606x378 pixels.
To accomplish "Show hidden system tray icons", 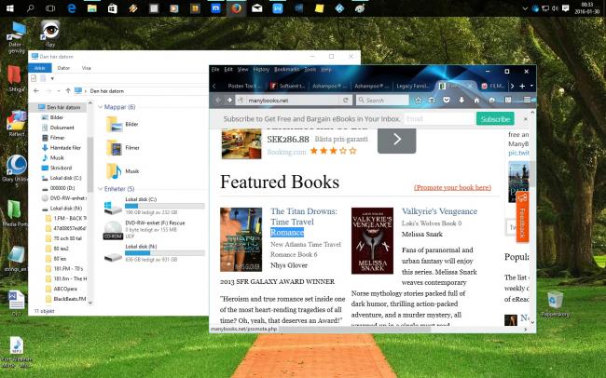I will click(525, 8).
